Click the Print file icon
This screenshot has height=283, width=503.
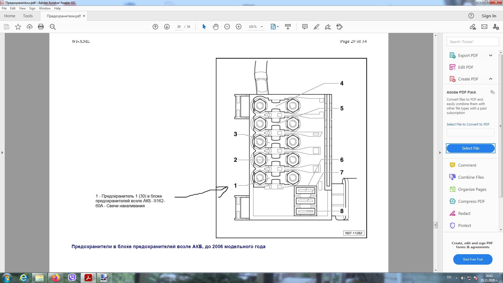click(41, 27)
